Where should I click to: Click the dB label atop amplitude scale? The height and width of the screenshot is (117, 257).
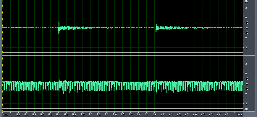tap(246, 1)
